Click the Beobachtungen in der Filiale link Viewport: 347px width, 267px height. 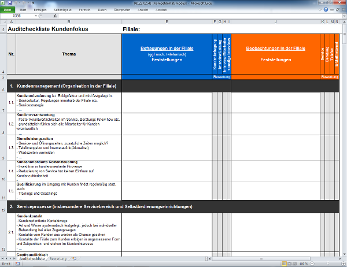(275, 48)
